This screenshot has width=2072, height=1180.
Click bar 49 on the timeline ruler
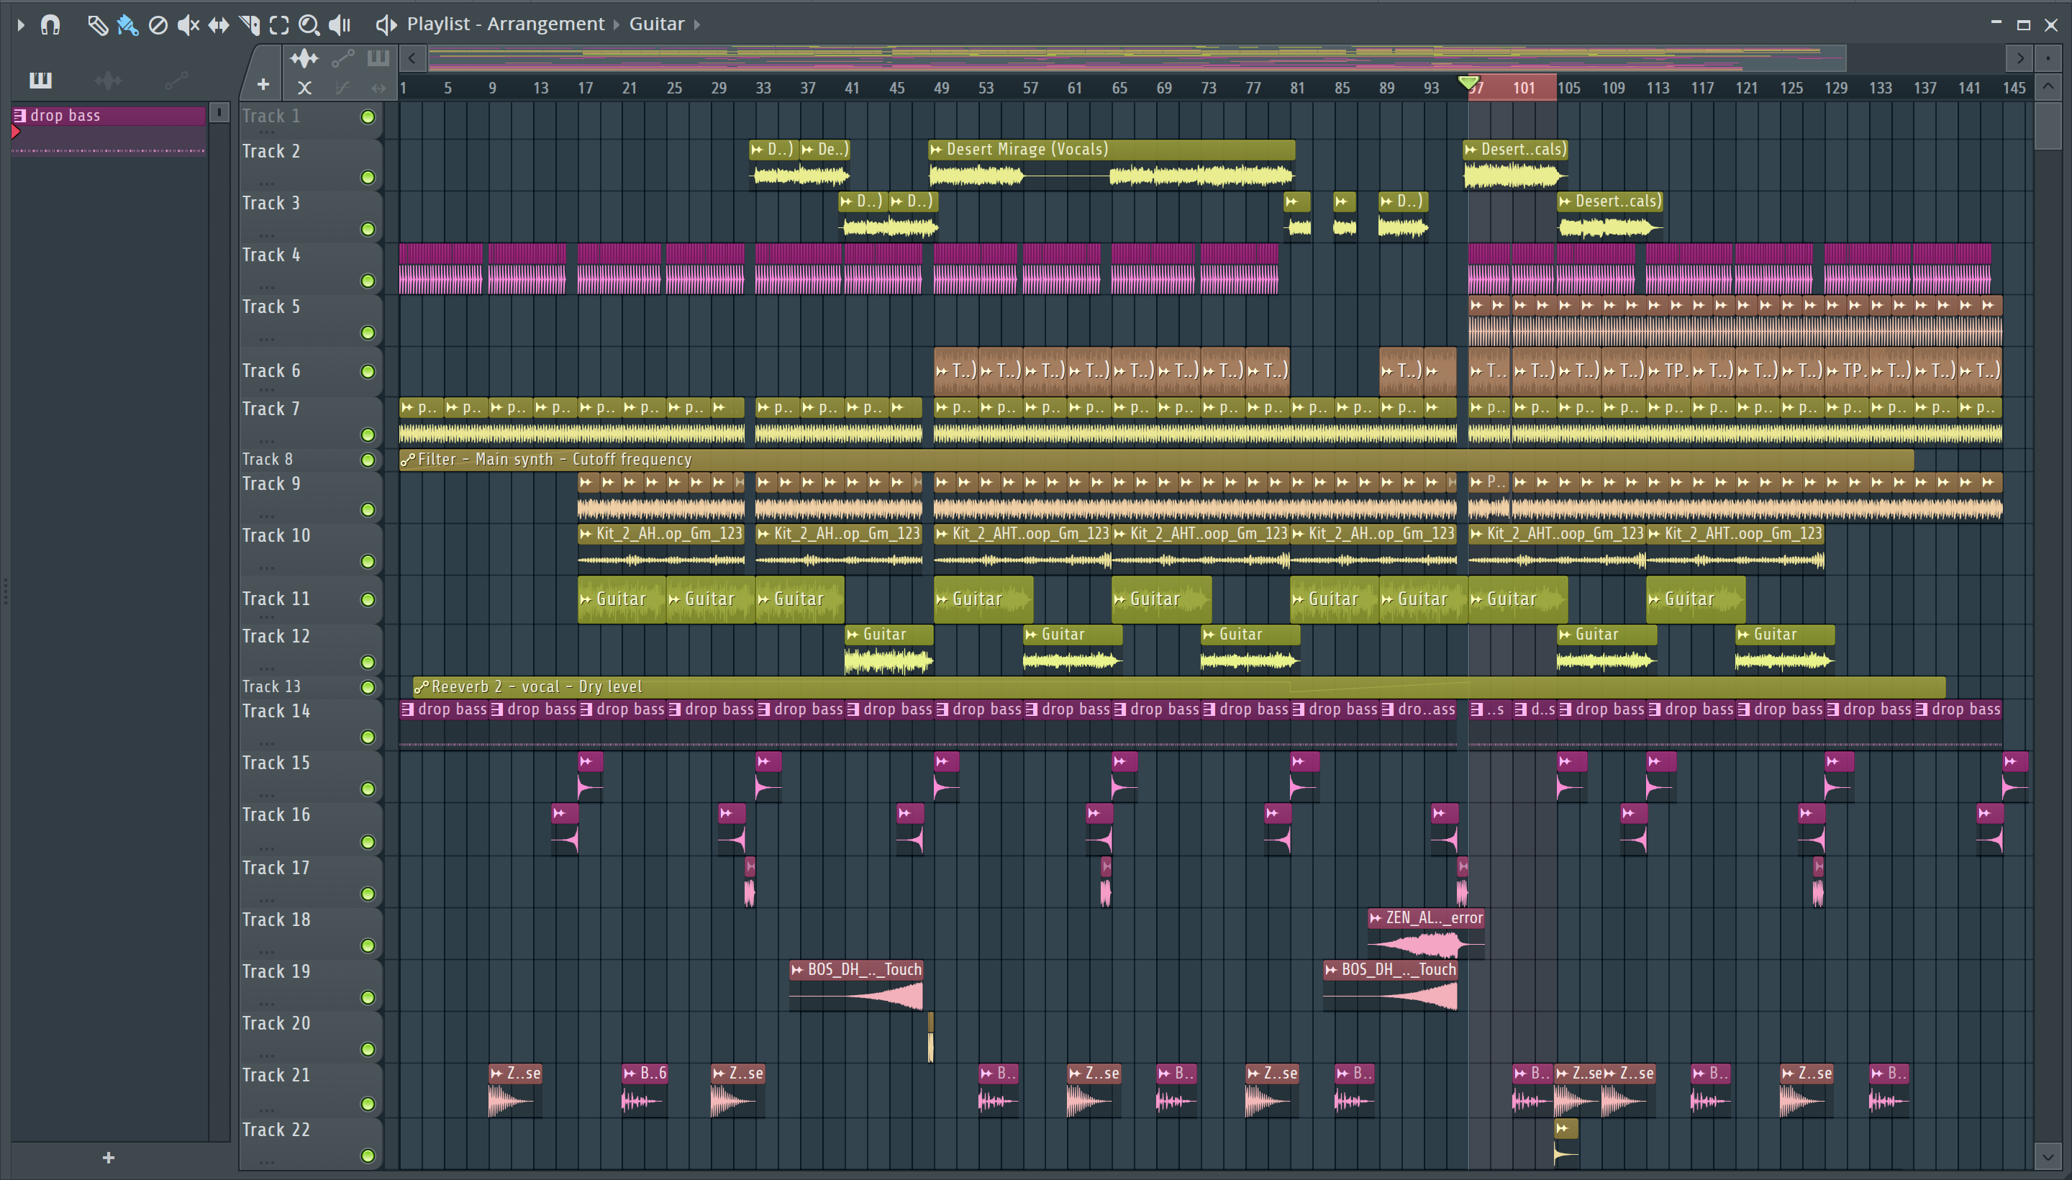pos(941,88)
